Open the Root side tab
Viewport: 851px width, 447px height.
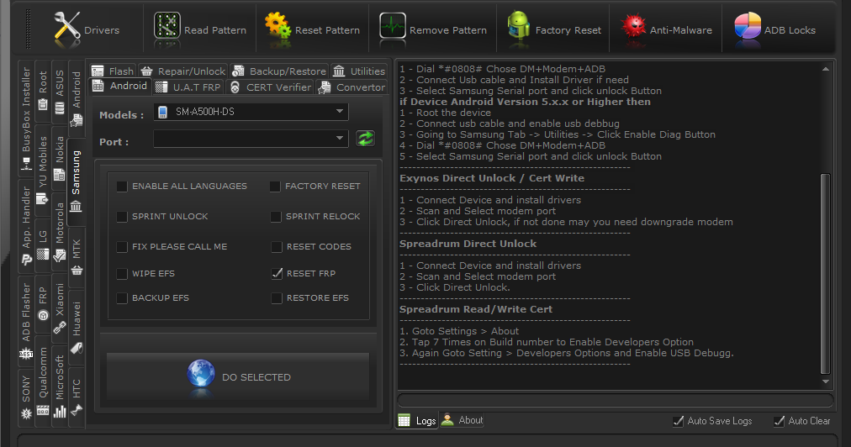pyautogui.click(x=43, y=90)
